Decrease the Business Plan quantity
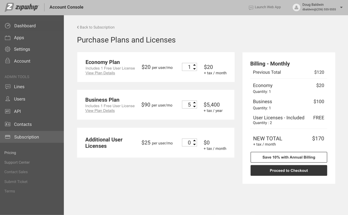 (194, 106)
